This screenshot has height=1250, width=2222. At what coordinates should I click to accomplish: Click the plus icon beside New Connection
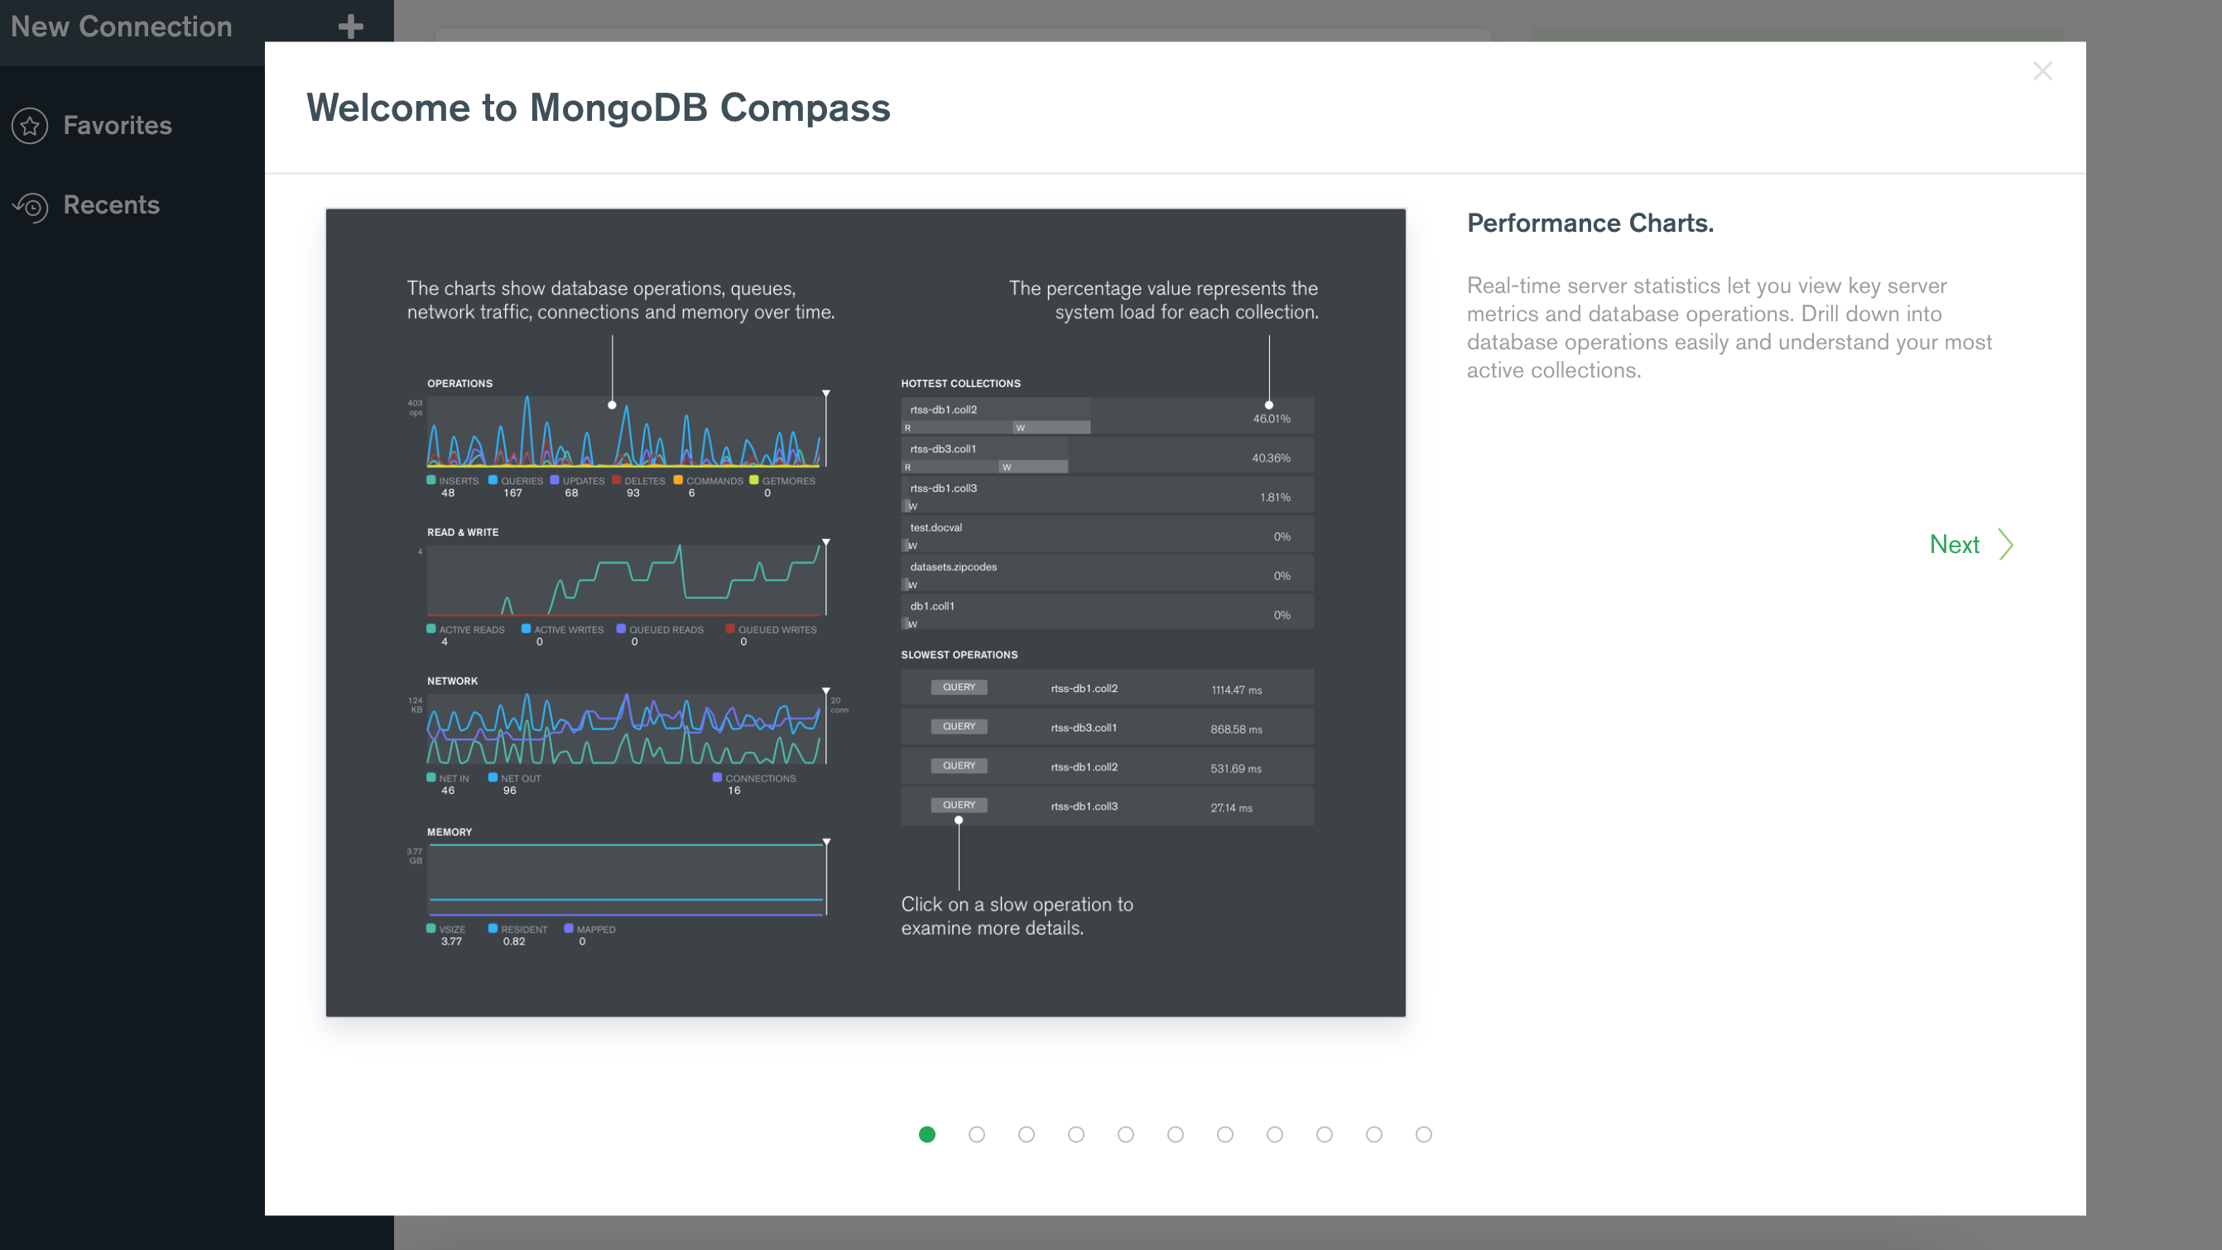point(350,26)
